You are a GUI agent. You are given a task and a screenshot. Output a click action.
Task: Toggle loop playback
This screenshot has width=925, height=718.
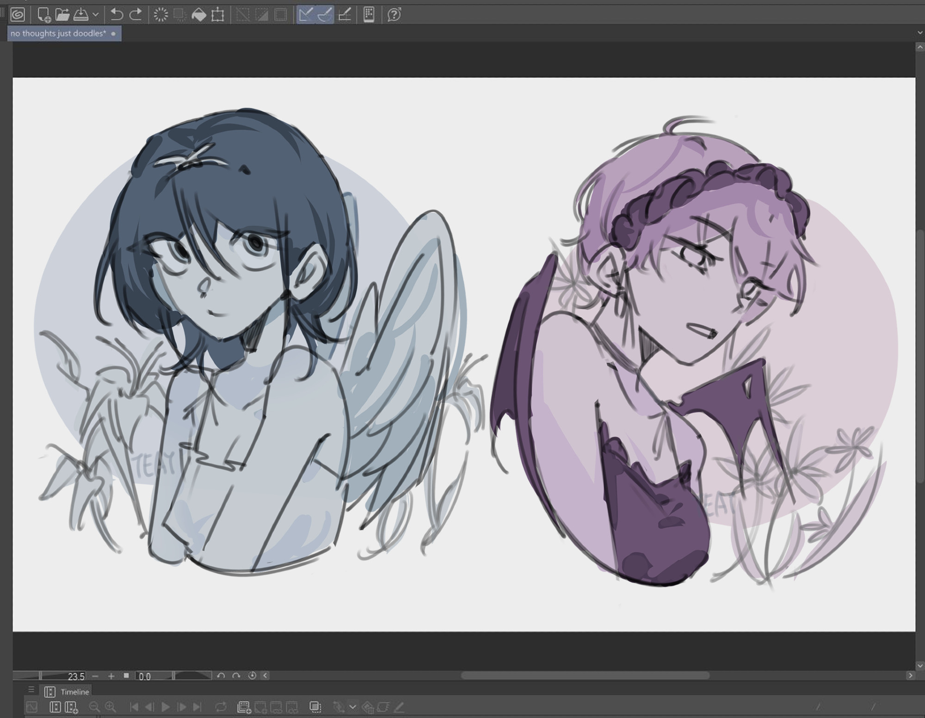221,707
